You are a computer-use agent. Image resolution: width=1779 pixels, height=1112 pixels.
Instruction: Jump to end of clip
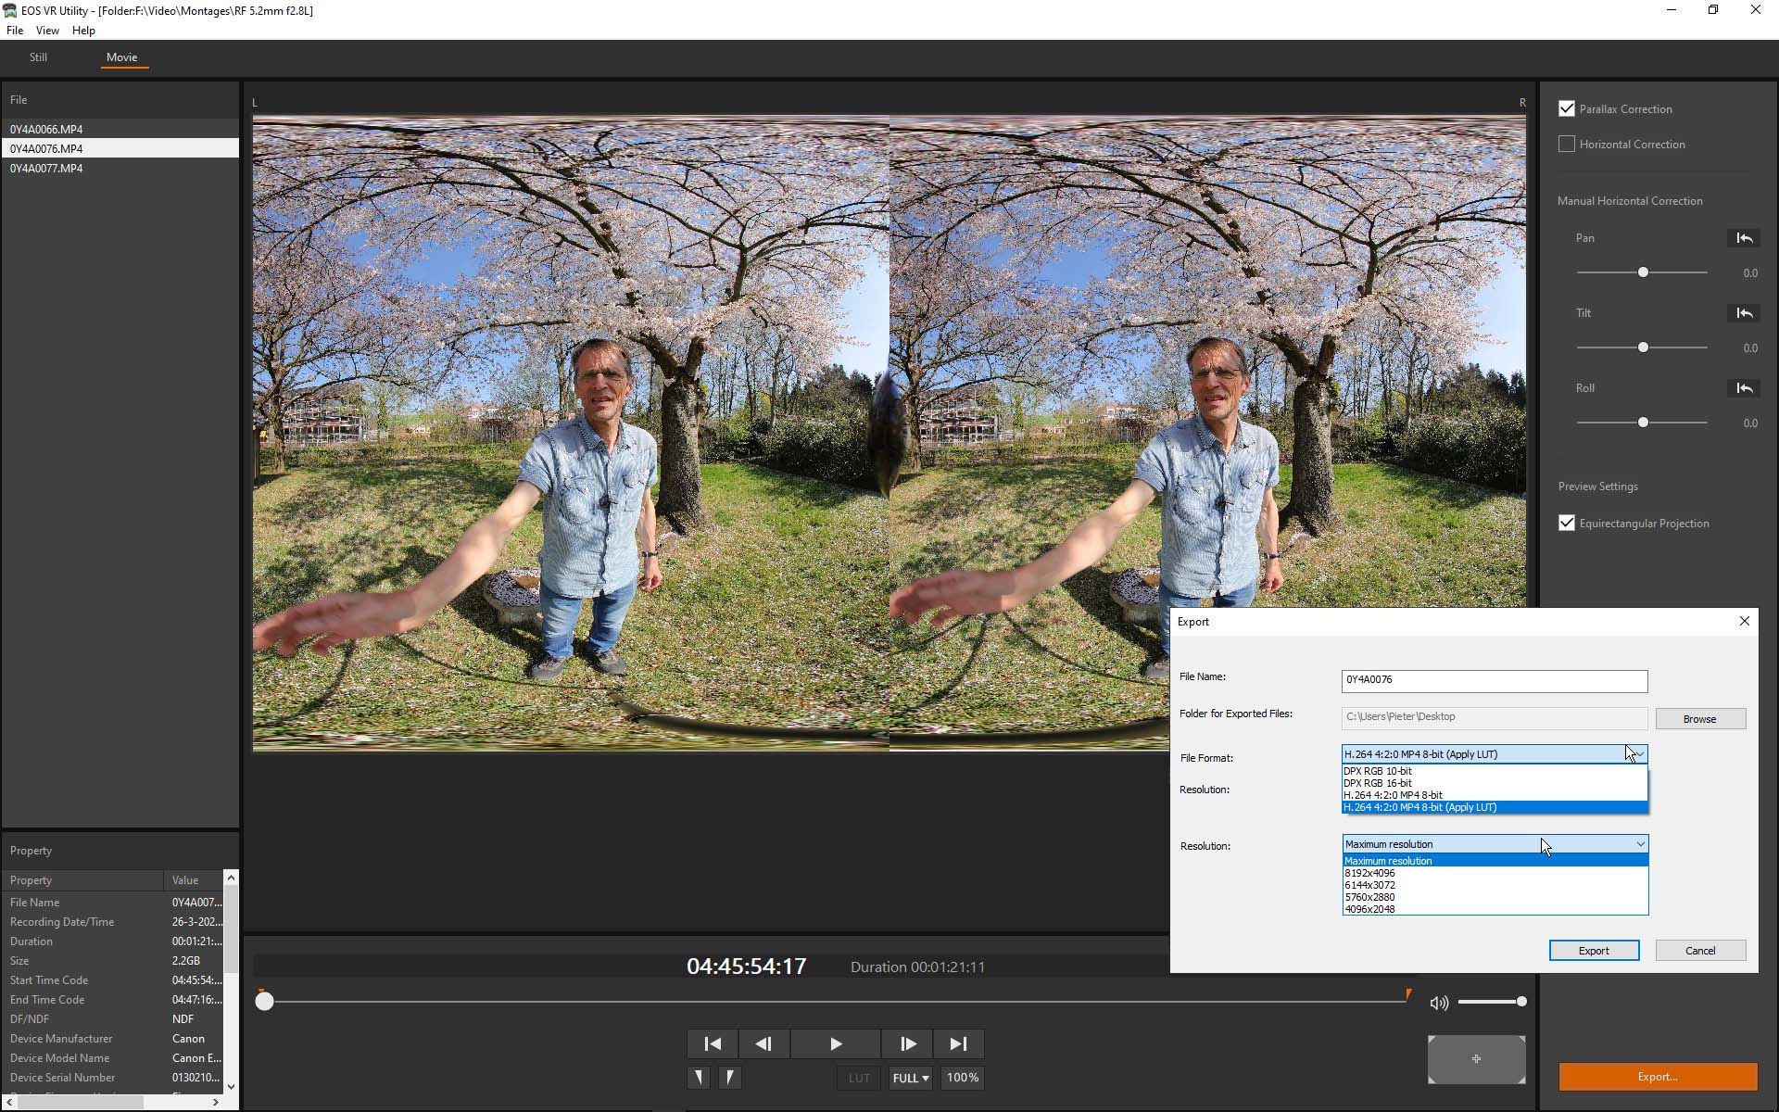[958, 1043]
